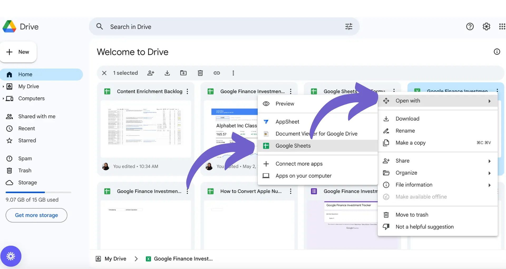Image resolution: width=506 pixels, height=269 pixels.
Task: Click the breadcrumb chevron after My Drive
Action: [136, 259]
